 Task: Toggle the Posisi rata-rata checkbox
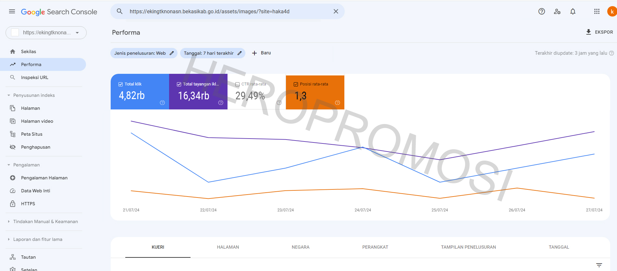[x=296, y=84]
